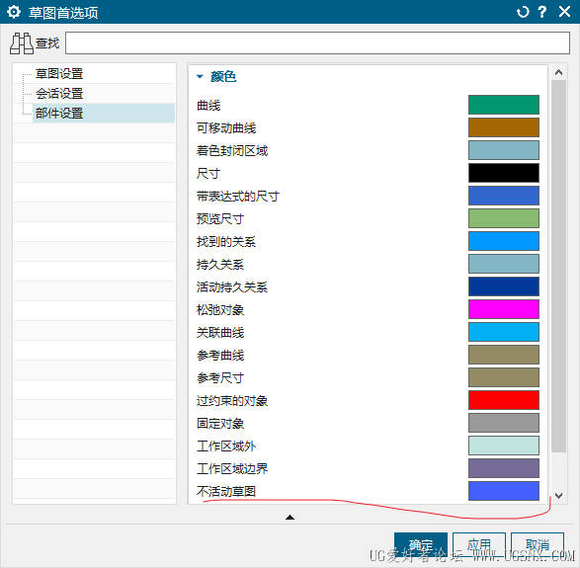
Task: Click the reset icon in title bar
Action: (523, 12)
